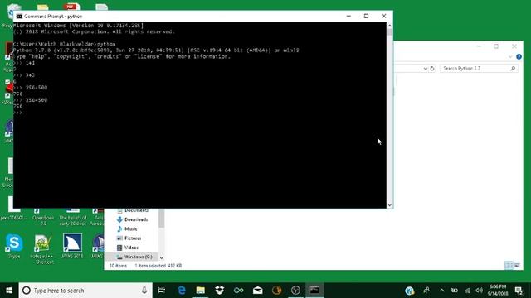Click Command Prompt scrollbar up arrow
This screenshot has width=531, height=298.
click(389, 26)
